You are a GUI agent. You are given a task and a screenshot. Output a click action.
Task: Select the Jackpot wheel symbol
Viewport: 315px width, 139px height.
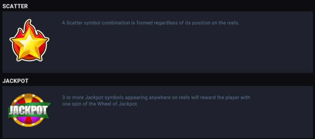pyautogui.click(x=29, y=110)
